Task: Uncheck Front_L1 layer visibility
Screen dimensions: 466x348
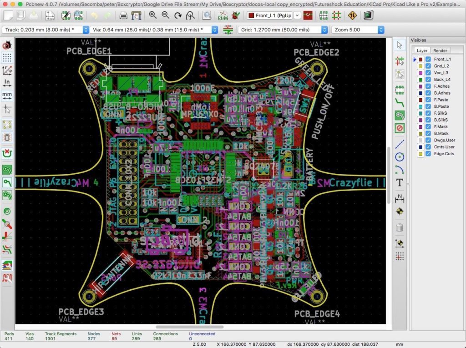Action: (428, 59)
